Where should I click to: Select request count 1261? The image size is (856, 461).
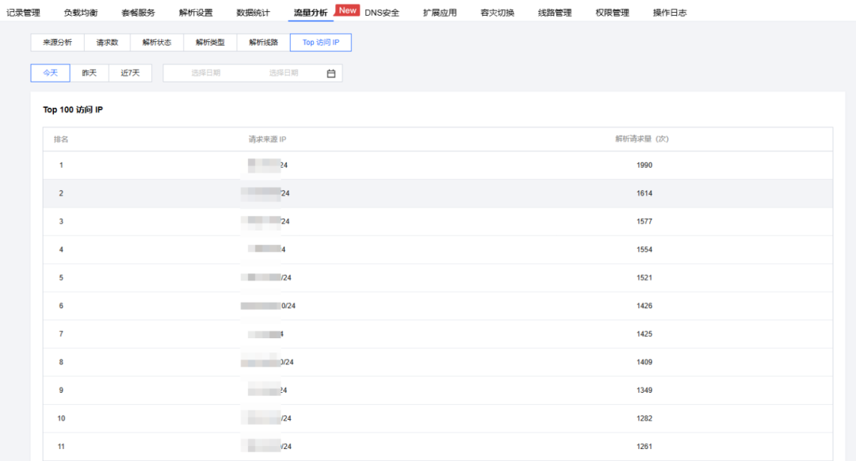[x=644, y=446]
